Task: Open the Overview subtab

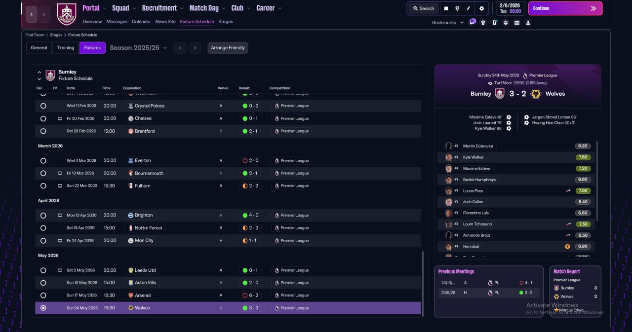Action: click(92, 22)
